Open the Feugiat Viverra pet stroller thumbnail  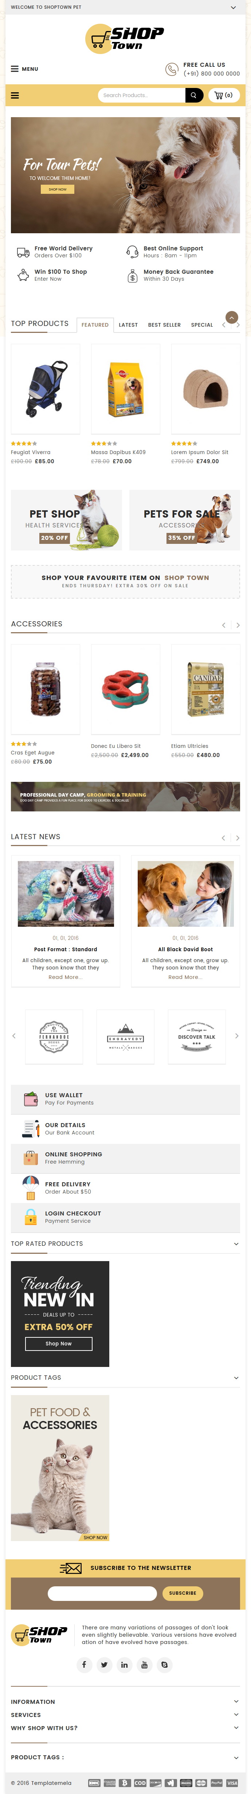(45, 389)
